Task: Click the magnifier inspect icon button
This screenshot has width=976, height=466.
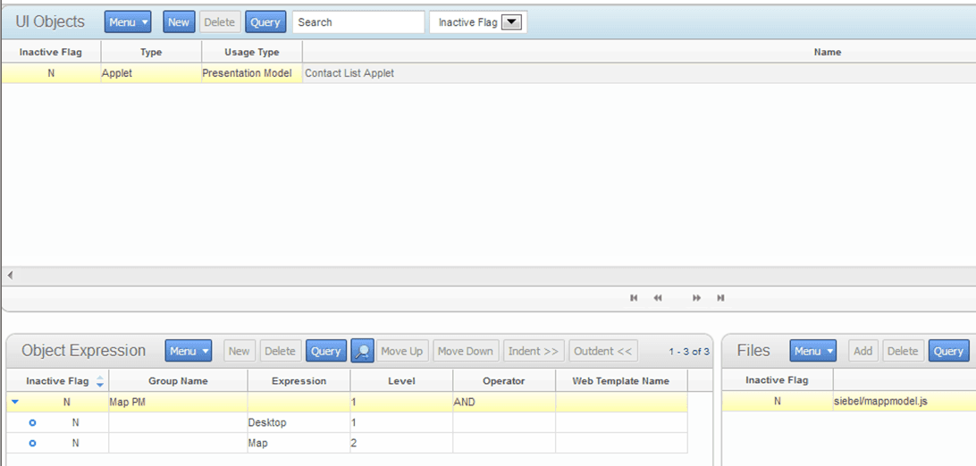Action: click(x=363, y=351)
